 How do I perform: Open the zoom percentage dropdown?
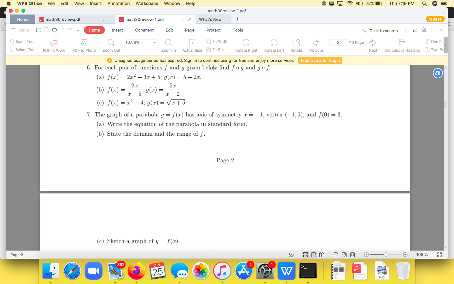pyautogui.click(x=154, y=42)
